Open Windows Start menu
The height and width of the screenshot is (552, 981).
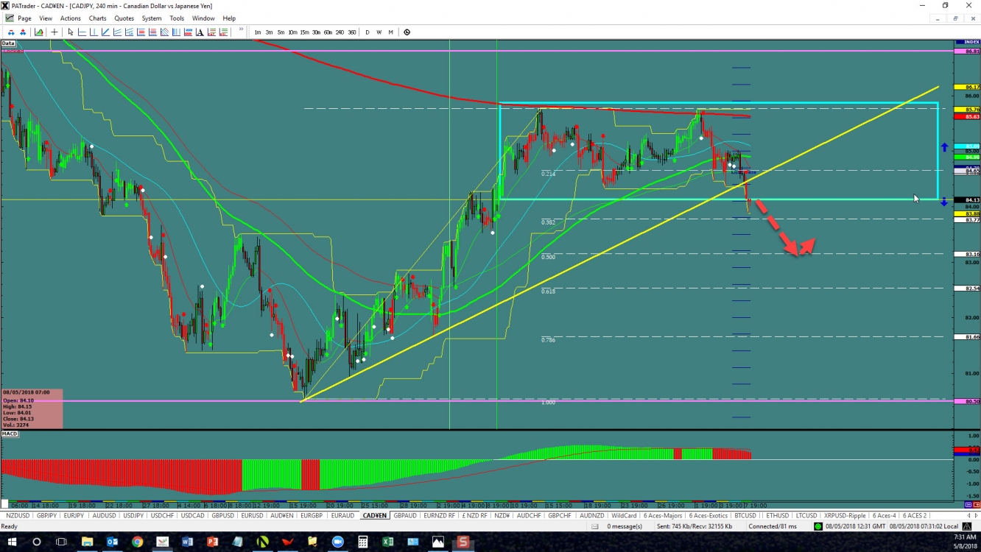coord(10,542)
